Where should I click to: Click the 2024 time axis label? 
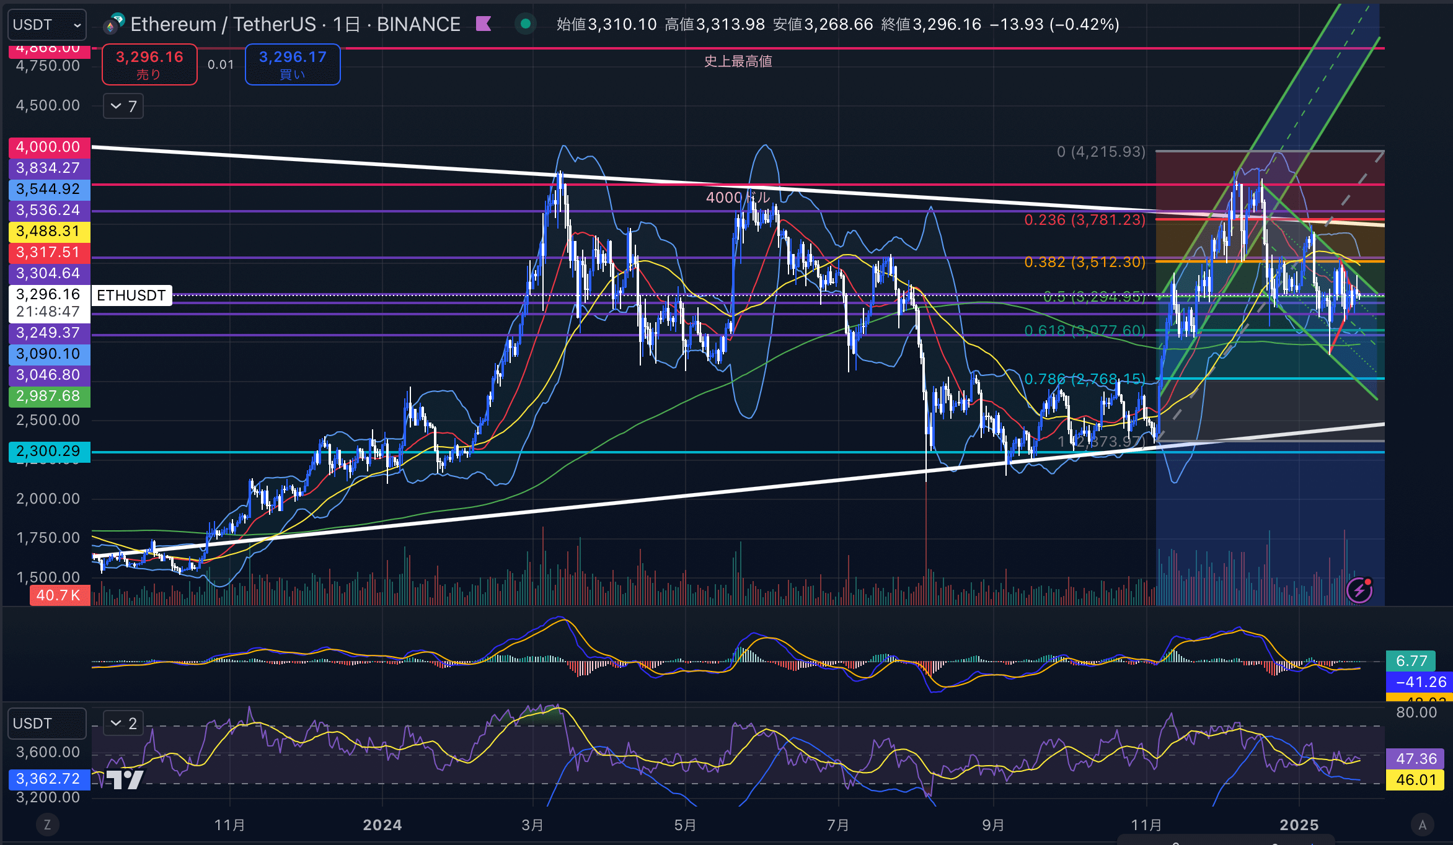point(382,825)
